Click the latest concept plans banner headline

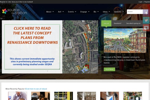tap(32, 35)
